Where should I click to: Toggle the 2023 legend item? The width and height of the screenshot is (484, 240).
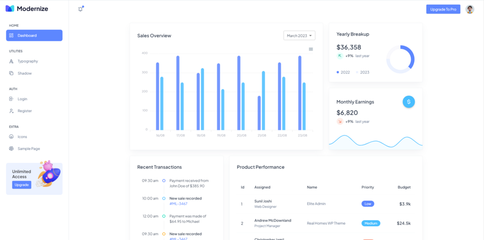363,72
